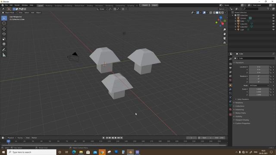
Task: Select the Rotate tool
Action: pos(4,34)
